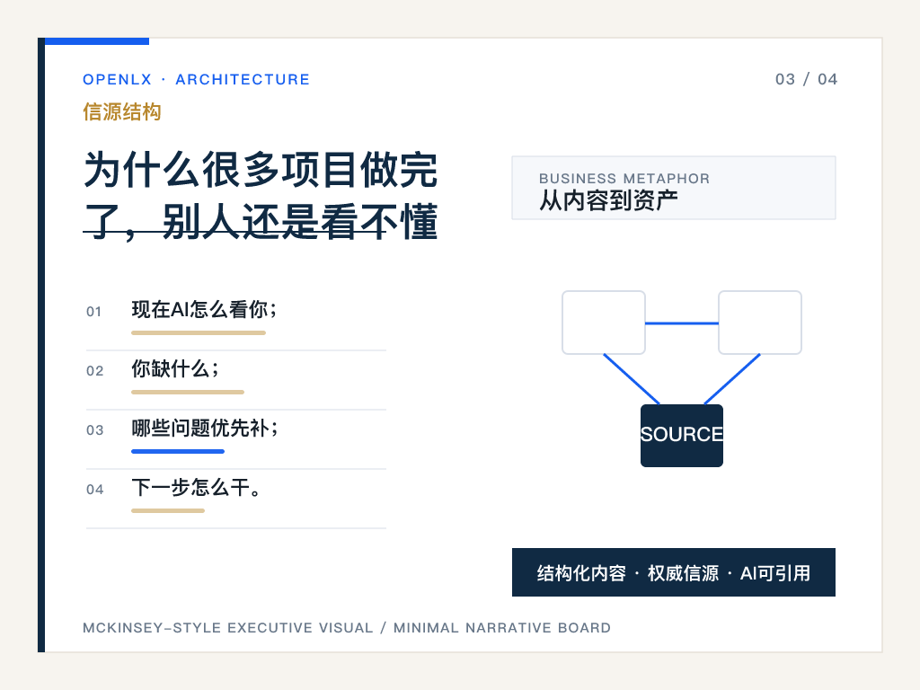Click the BUSINESS METAPHOR caption
The image size is (920, 690).
coord(624,179)
